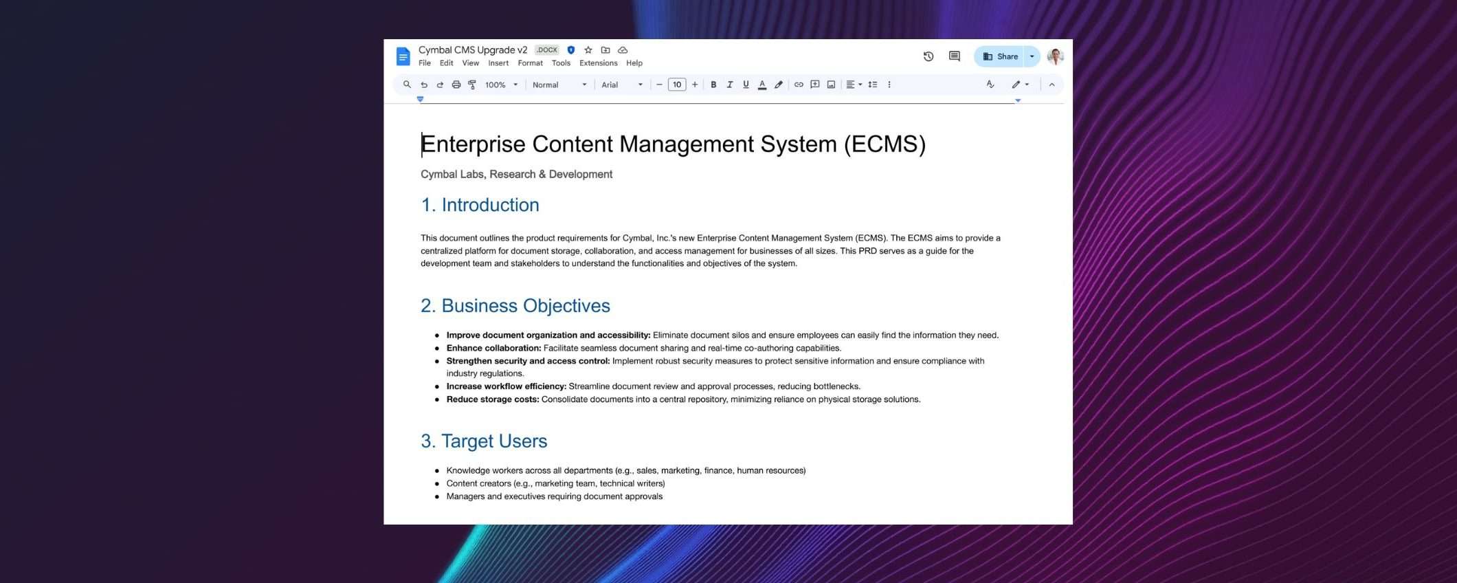Screen dimensions: 1457x583
Task: Toggle underline formatting
Action: click(746, 85)
